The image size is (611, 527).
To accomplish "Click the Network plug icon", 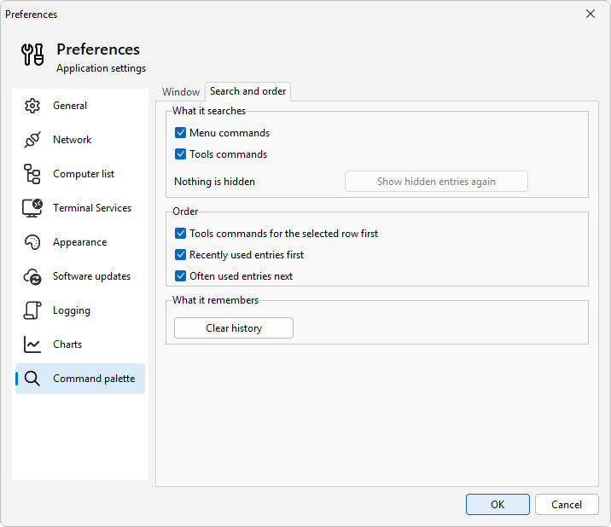I will pyautogui.click(x=32, y=140).
